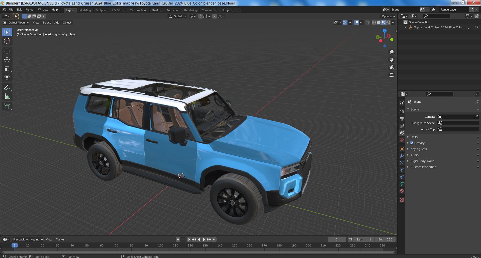
Task: Open the Modifier properties tab
Action: tap(402, 156)
